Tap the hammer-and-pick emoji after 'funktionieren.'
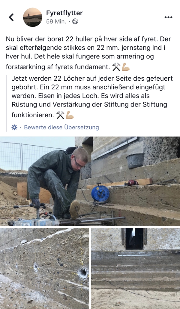The image size is (180, 309). tap(60, 115)
